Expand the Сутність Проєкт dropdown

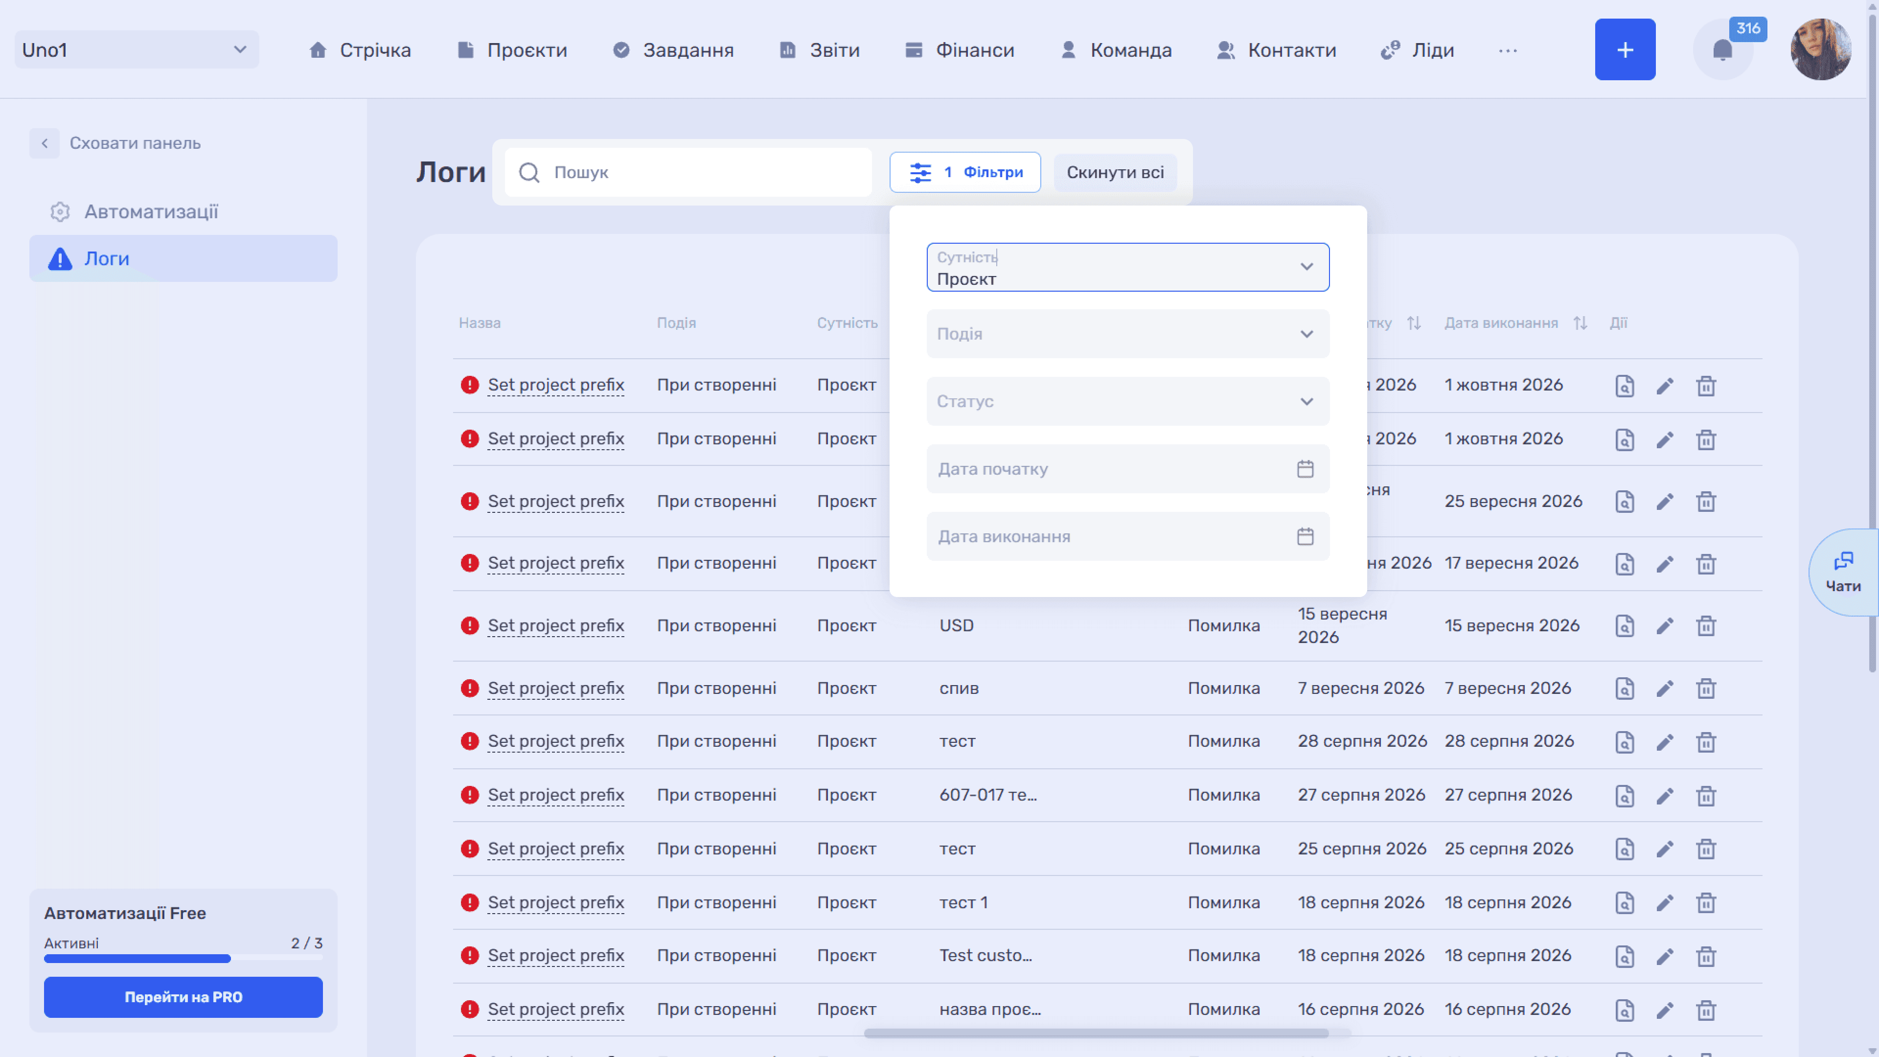[1128, 267]
